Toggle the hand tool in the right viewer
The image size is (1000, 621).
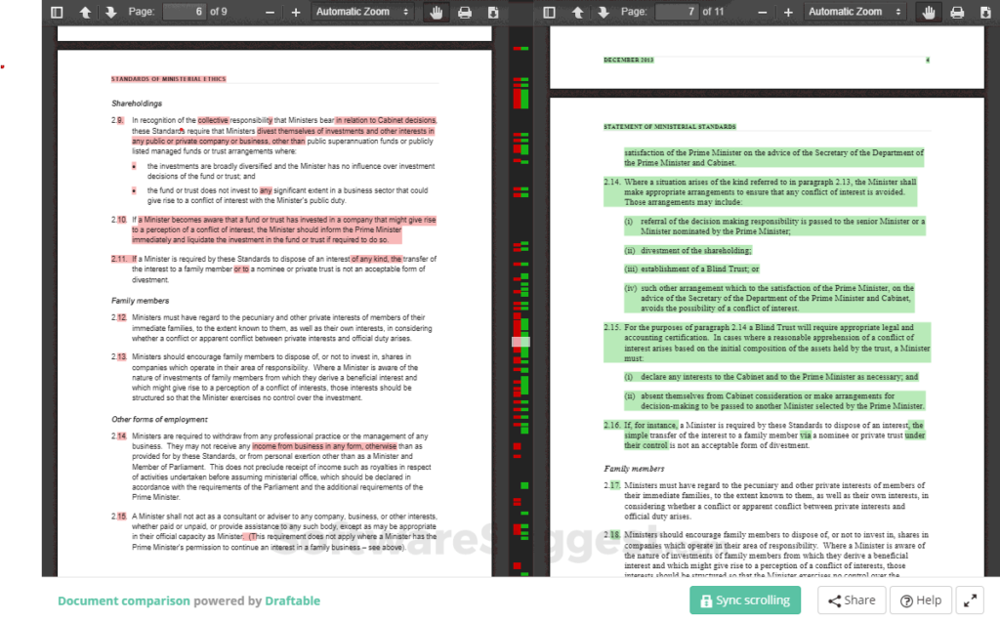click(x=928, y=12)
